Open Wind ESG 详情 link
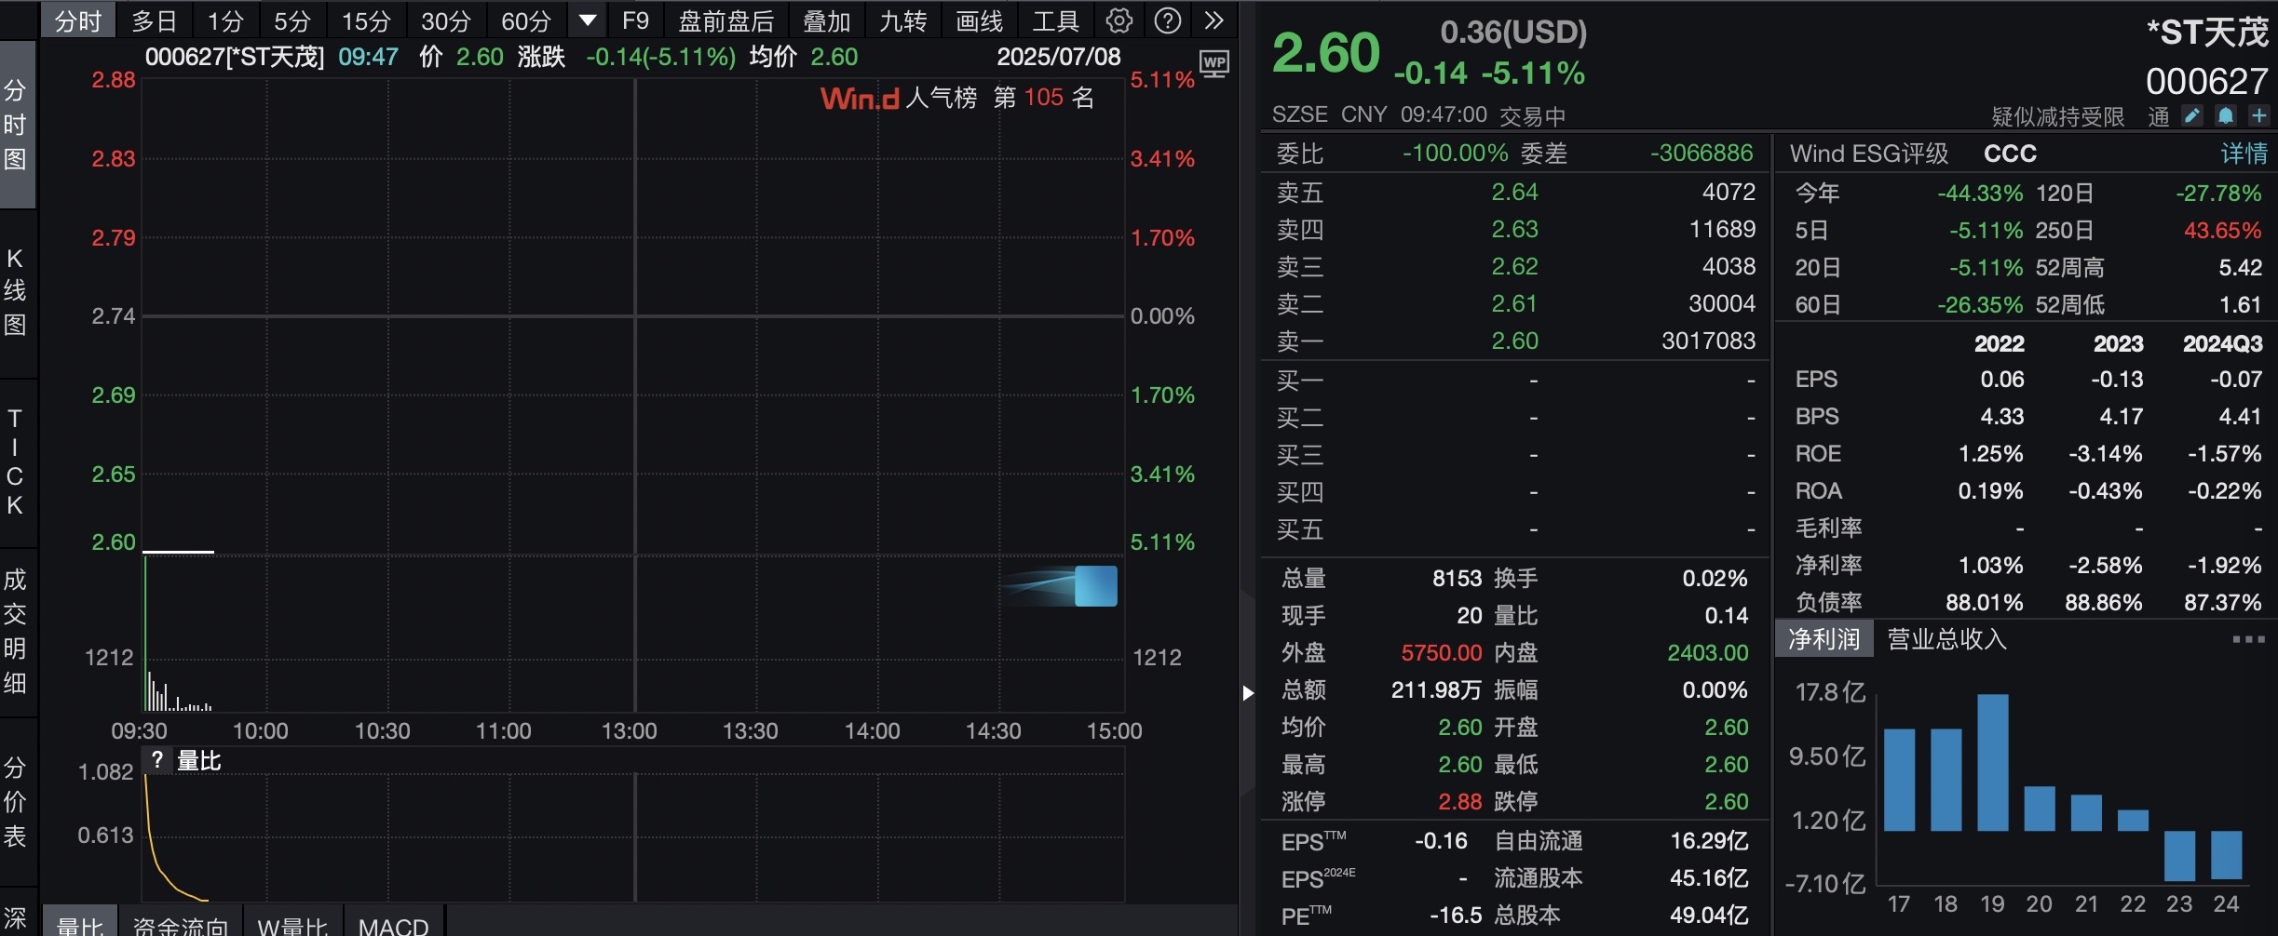This screenshot has width=2278, height=936. click(x=2244, y=154)
